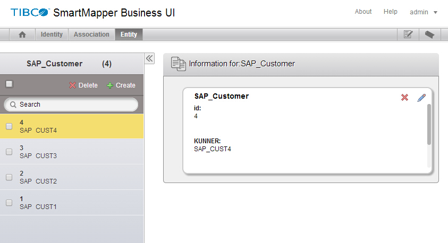
Task: Open the Help link
Action: tap(390, 12)
